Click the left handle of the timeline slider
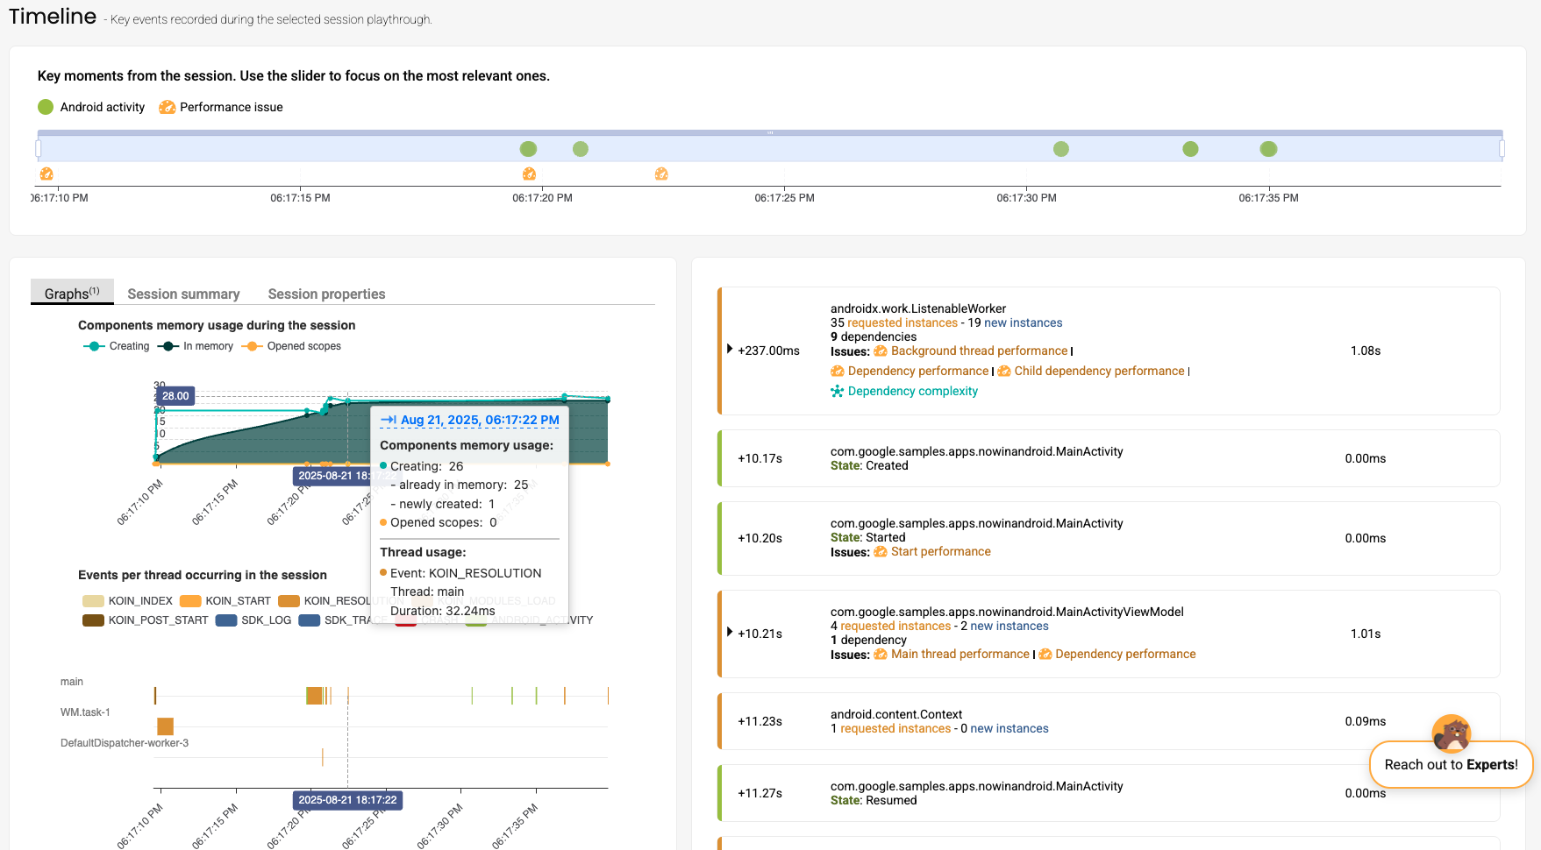Screen dimensions: 1541x850 (x=39, y=149)
